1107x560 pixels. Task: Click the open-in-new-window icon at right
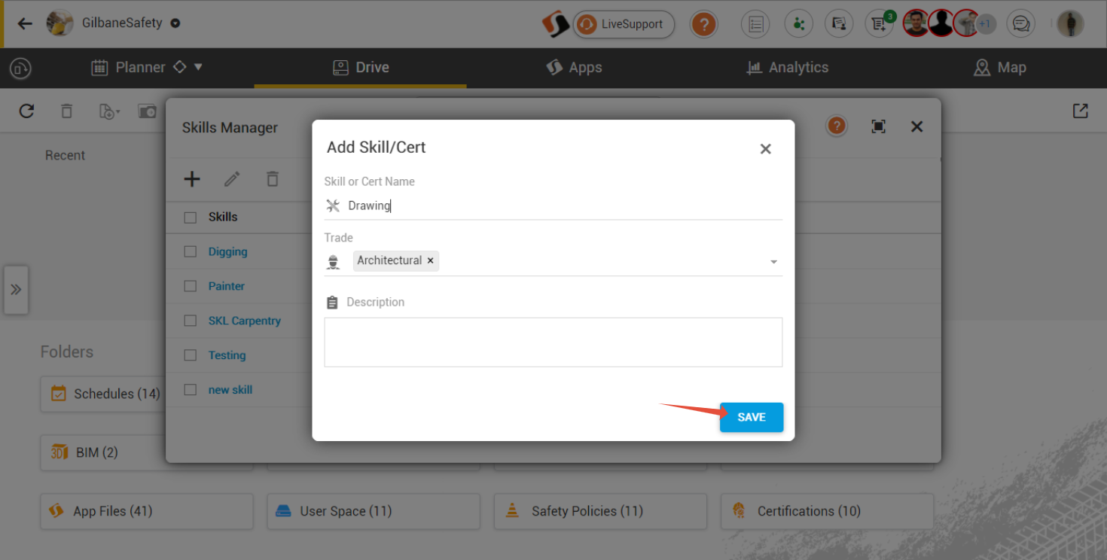[1081, 111]
